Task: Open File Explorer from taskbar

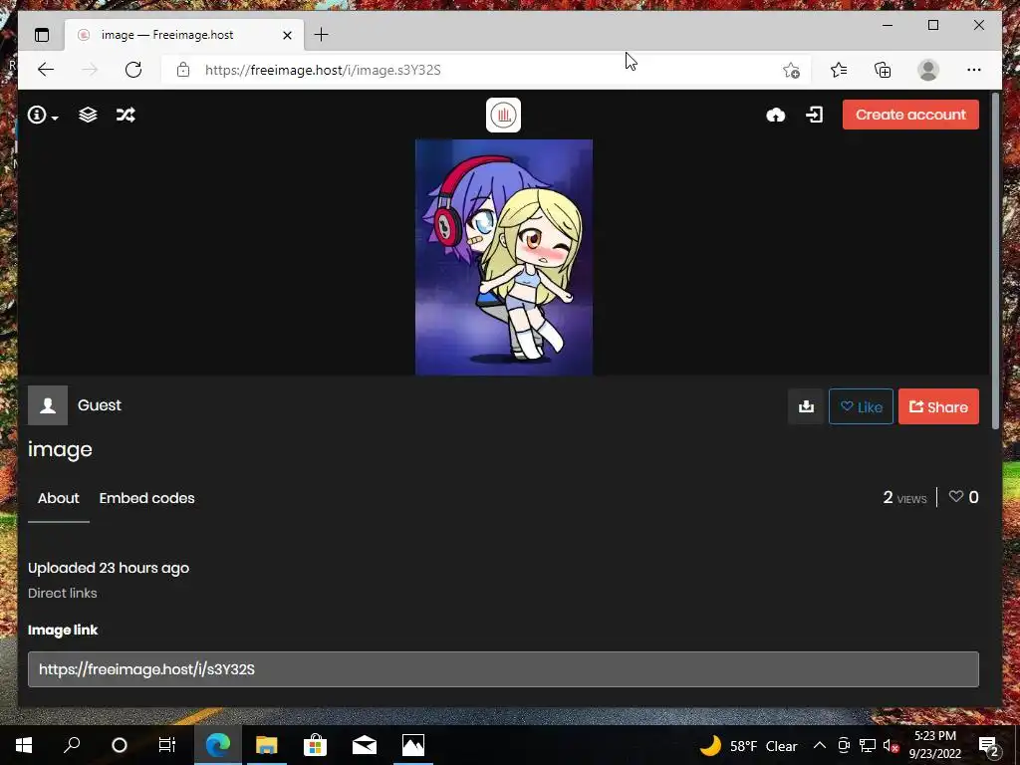Action: tap(266, 745)
